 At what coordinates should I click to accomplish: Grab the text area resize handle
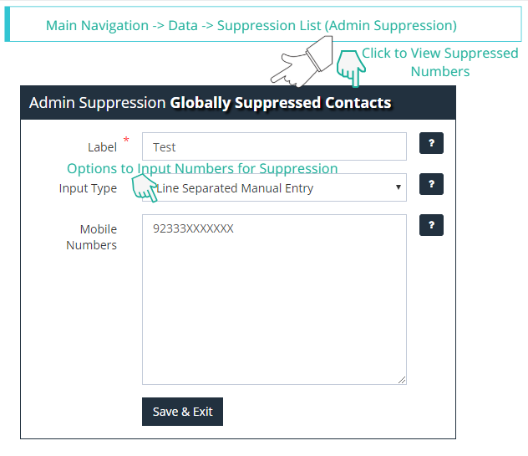click(x=402, y=380)
